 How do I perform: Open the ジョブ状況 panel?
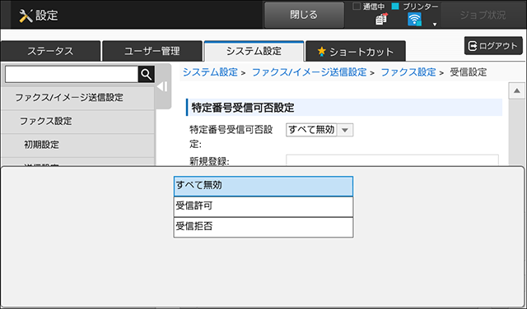(x=483, y=15)
